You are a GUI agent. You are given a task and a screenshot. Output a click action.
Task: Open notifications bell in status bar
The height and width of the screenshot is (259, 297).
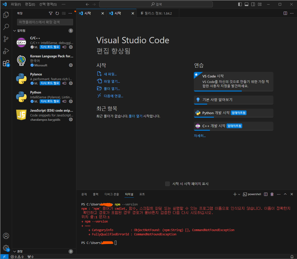click(x=292, y=257)
